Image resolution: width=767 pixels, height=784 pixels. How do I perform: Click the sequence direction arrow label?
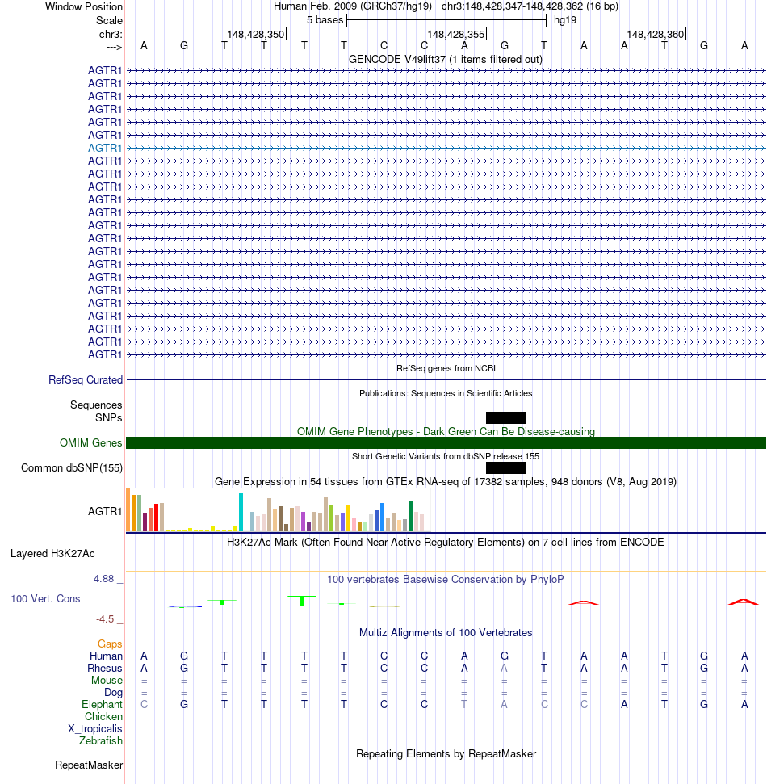(115, 47)
